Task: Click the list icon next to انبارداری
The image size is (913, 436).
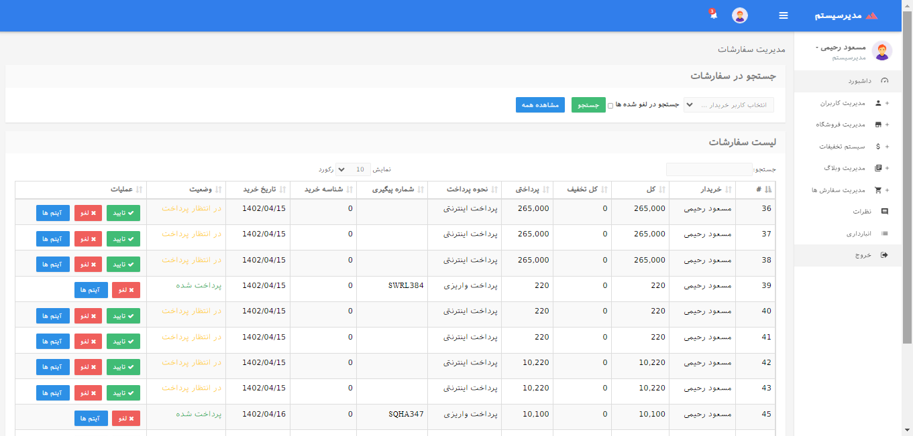Action: tap(884, 234)
